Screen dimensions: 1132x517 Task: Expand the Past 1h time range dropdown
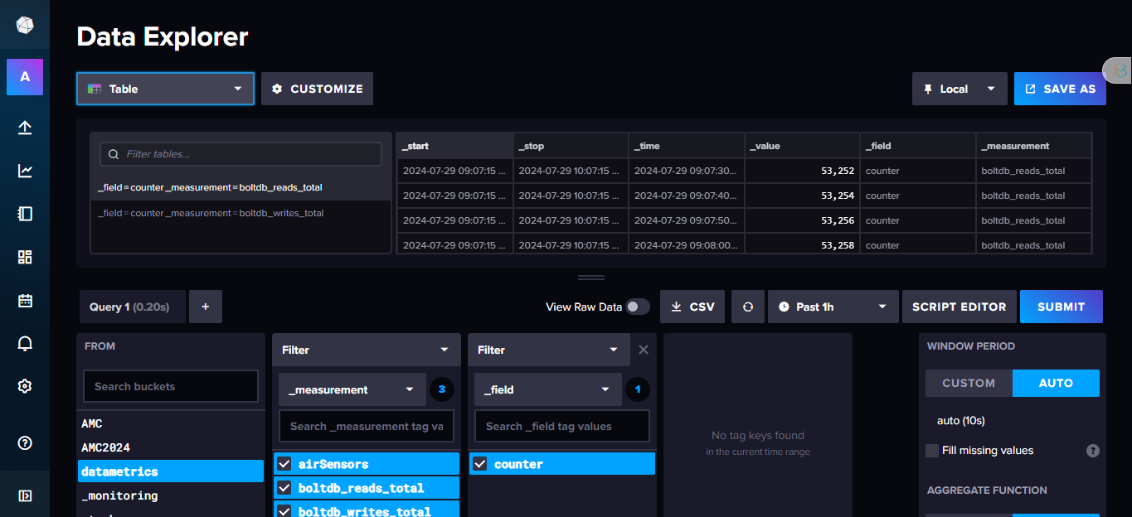[x=833, y=307]
